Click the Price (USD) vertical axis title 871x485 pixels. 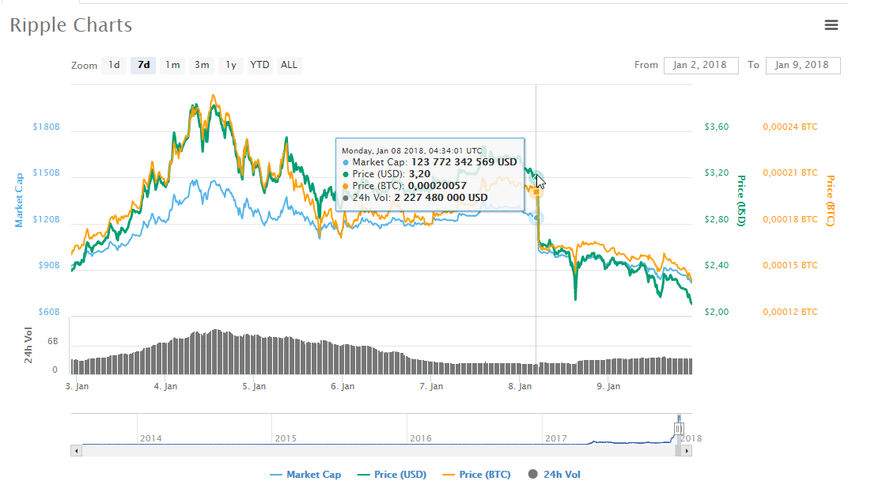(741, 200)
